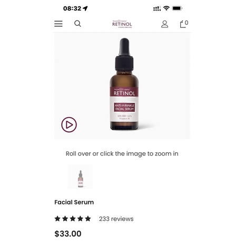Tap the battery indicator in status bar

[178, 8]
